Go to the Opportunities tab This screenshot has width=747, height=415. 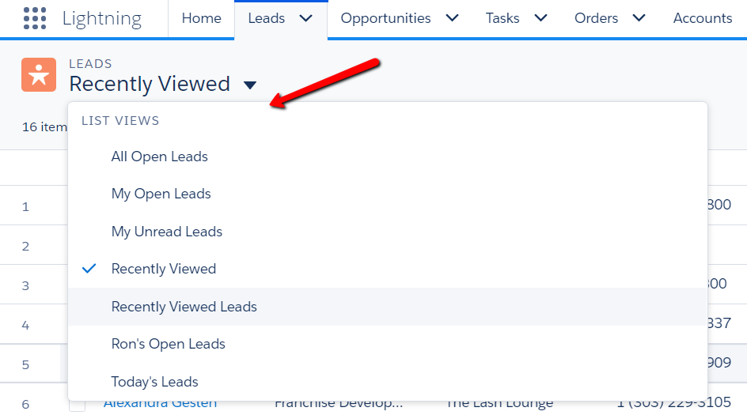pos(385,18)
